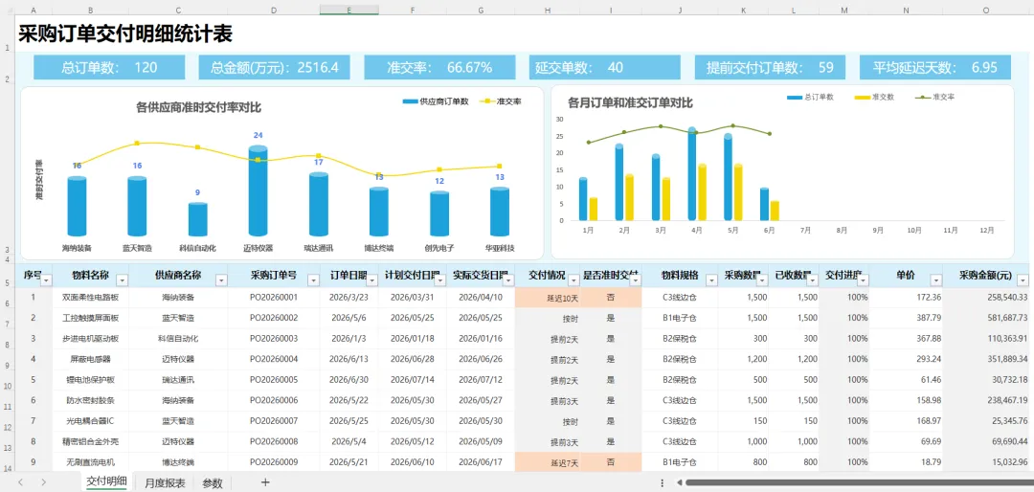The image size is (1034, 492).
Task: Open the 是否准时交付 filter dropdown
Action: click(635, 280)
